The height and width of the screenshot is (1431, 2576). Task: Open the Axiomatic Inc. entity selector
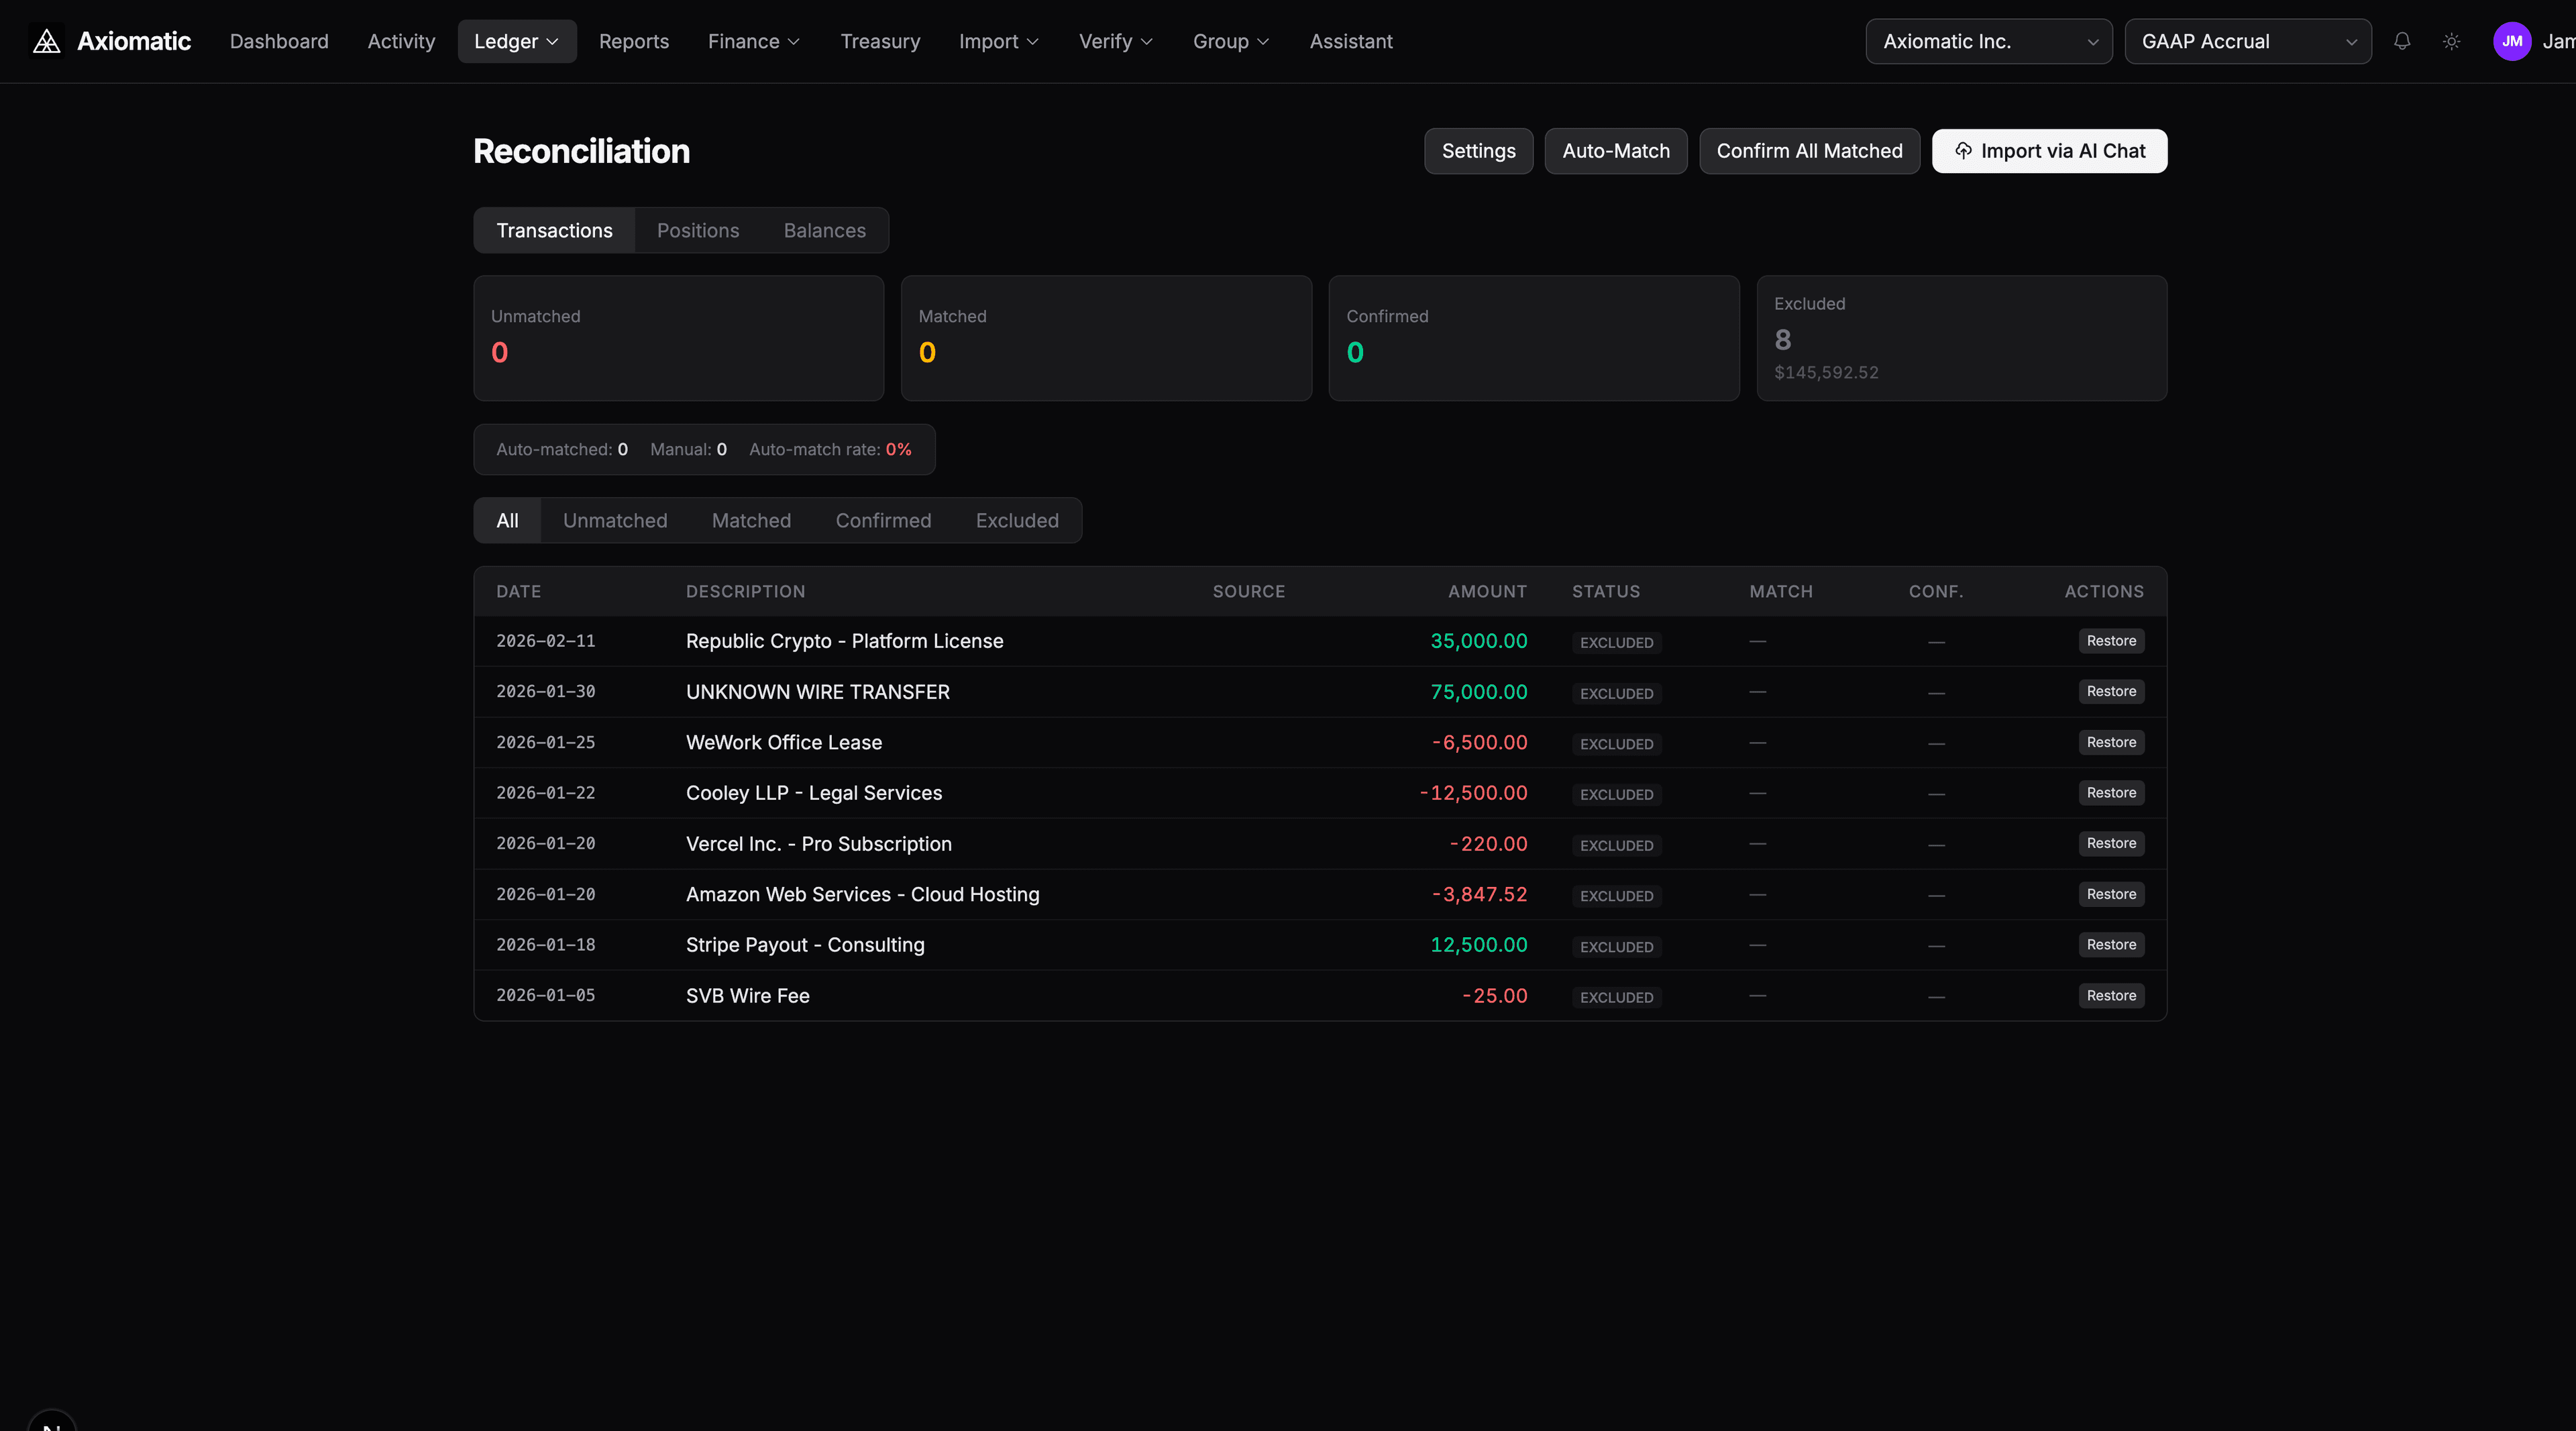click(1988, 41)
